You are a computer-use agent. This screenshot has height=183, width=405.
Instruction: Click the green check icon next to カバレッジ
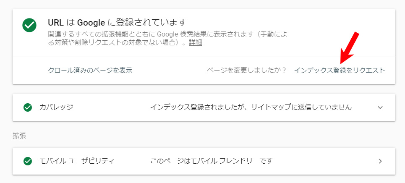(28, 107)
